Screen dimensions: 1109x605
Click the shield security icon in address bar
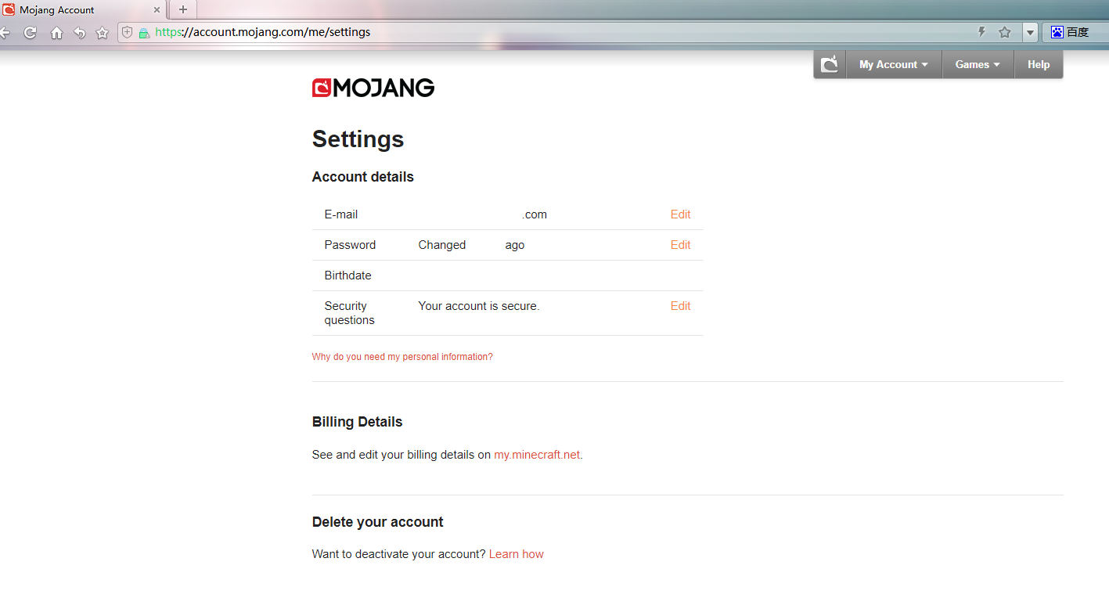(x=128, y=33)
